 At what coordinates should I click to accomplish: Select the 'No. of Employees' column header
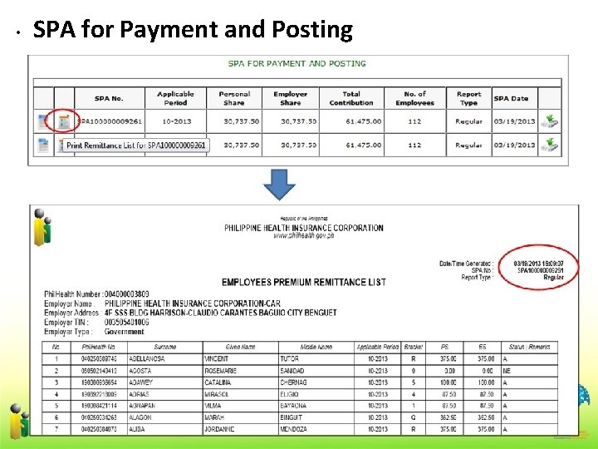click(x=415, y=98)
